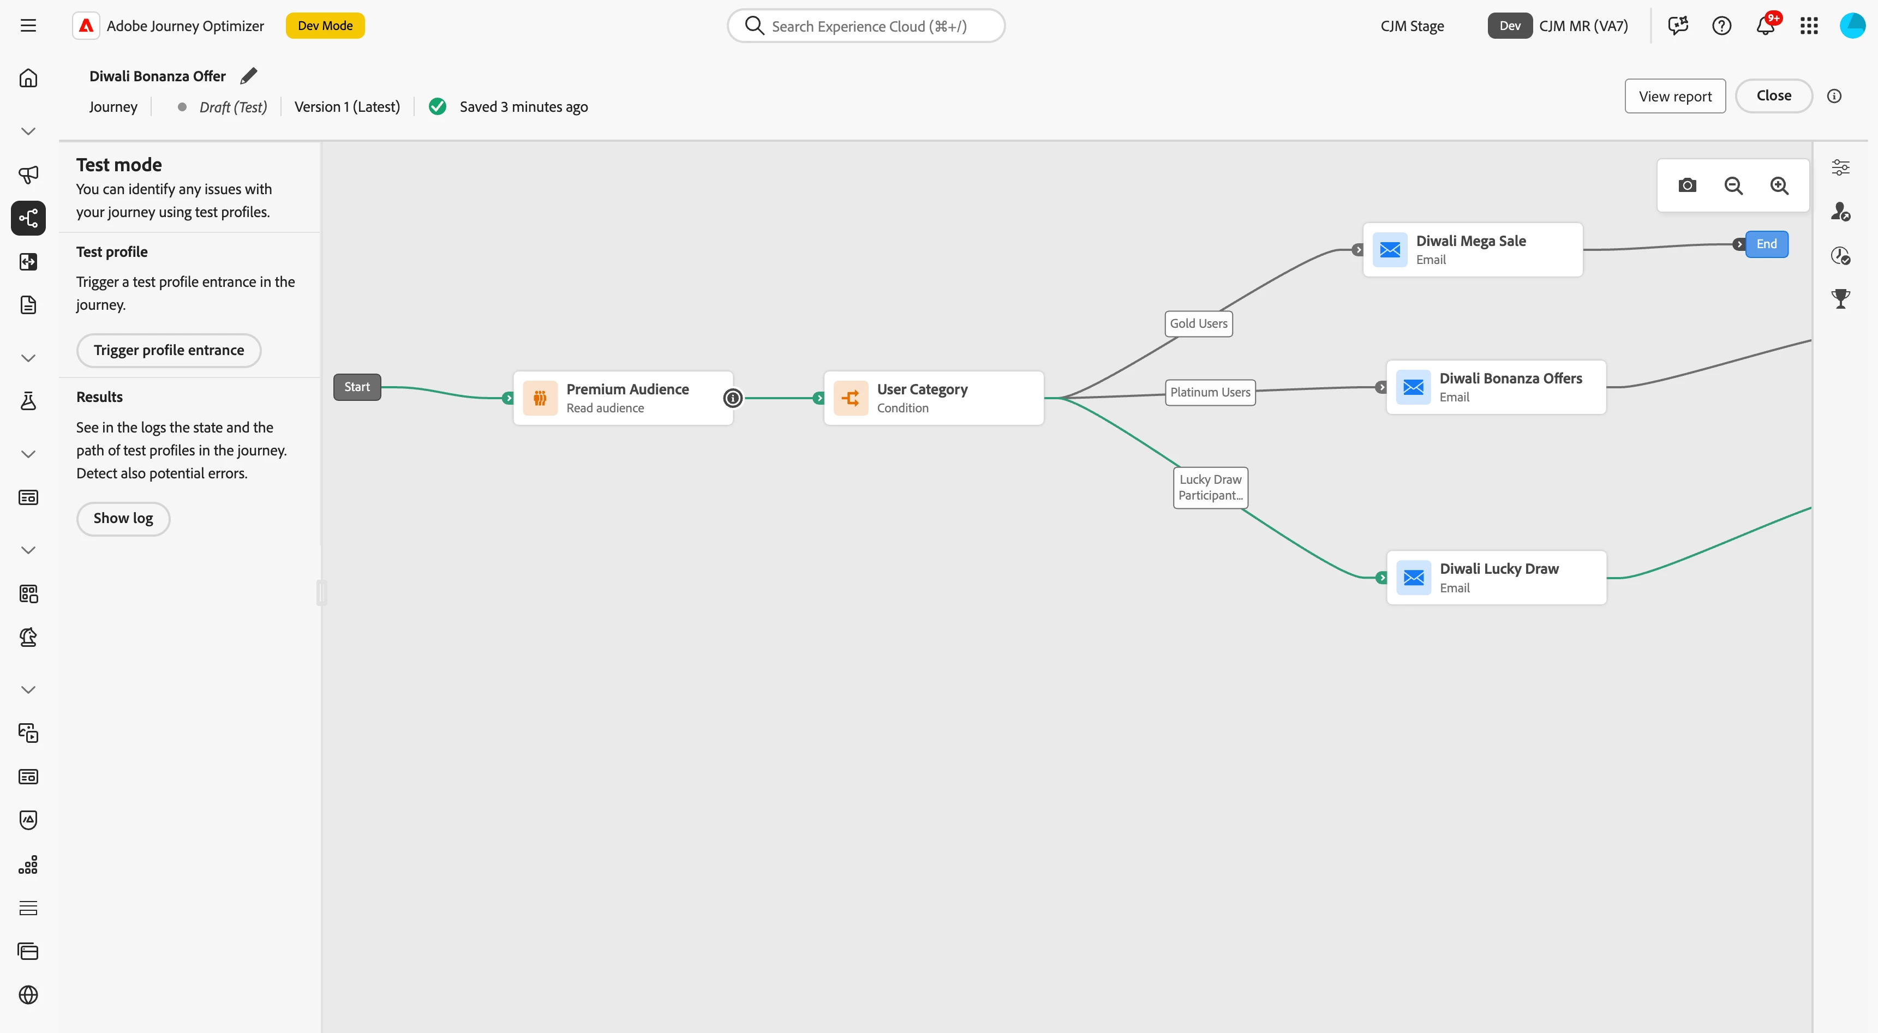Select the Platinum Users path label
The image size is (1878, 1033).
[x=1210, y=392]
